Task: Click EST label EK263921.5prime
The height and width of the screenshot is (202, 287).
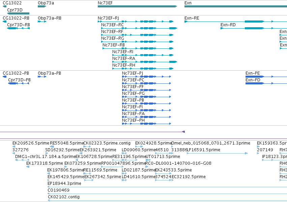Action: [x=98, y=150]
